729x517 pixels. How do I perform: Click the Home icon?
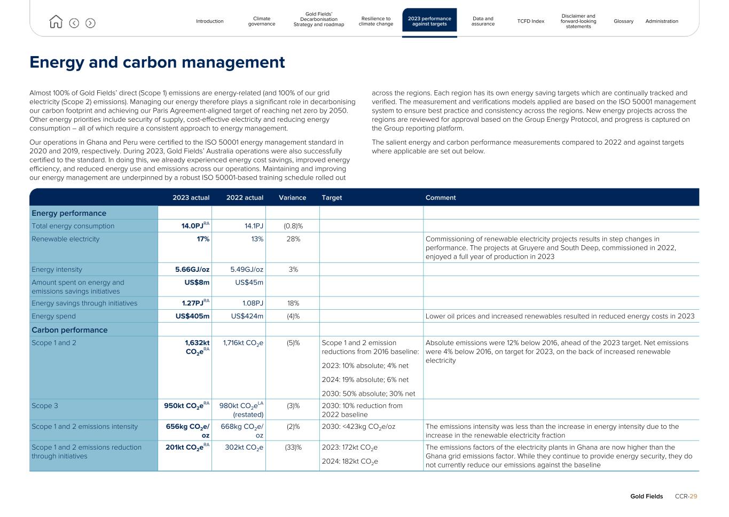pos(56,22)
